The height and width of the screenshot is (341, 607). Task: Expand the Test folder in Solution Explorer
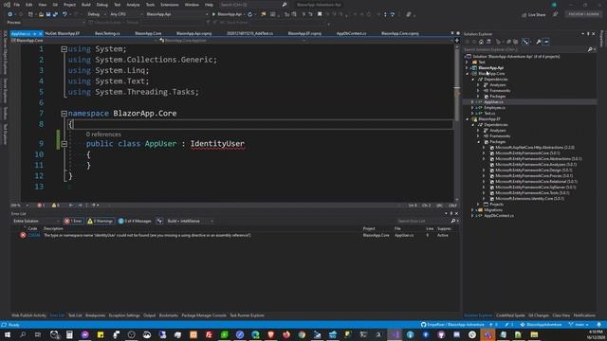(467, 62)
